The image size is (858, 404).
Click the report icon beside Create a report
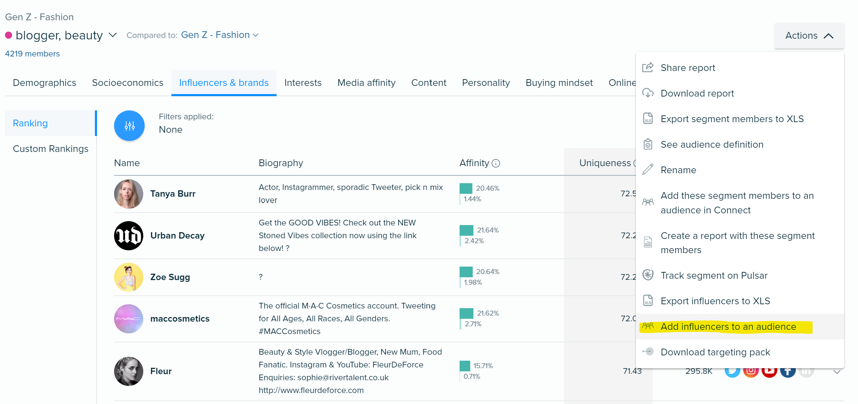point(648,242)
